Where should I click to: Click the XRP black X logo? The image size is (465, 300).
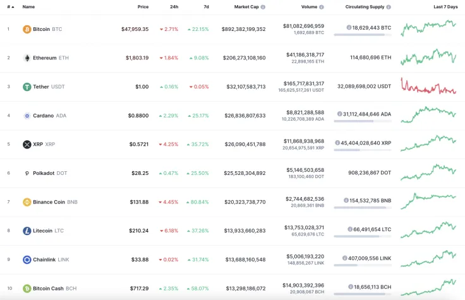coord(27,145)
